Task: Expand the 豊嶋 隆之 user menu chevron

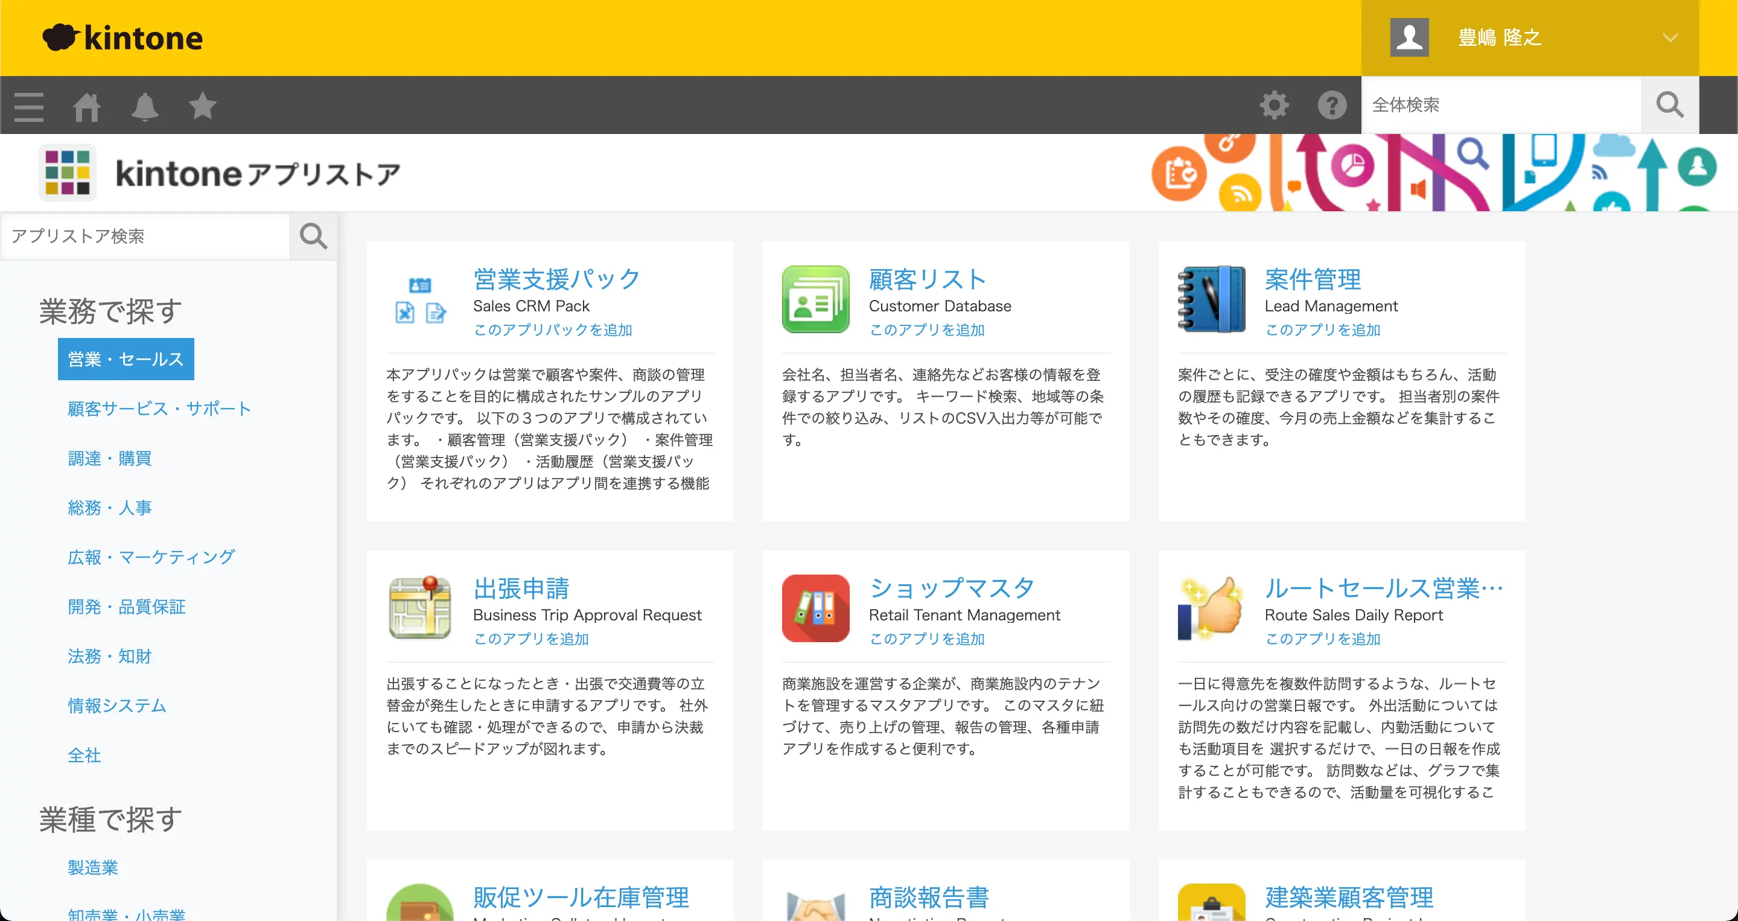Action: point(1670,38)
